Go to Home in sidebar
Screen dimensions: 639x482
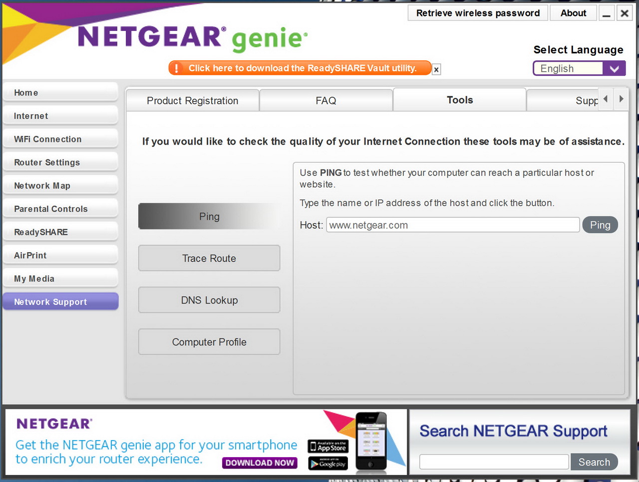click(60, 93)
